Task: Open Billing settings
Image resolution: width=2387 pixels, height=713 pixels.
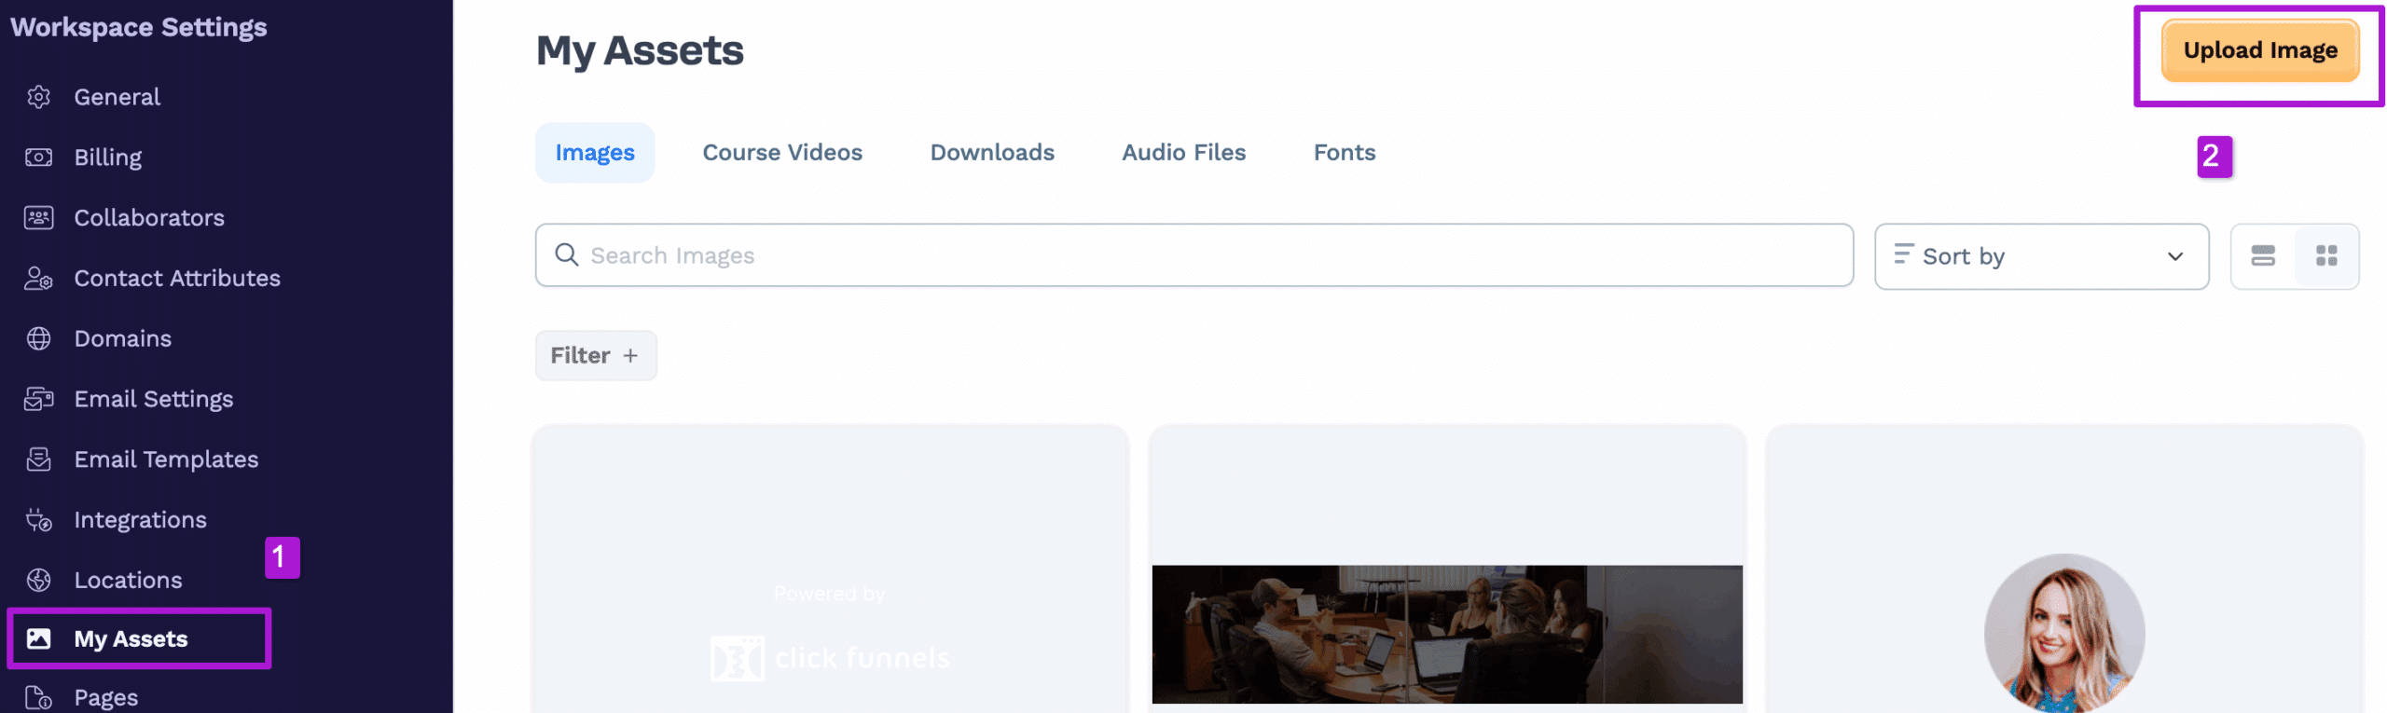Action: [x=108, y=158]
